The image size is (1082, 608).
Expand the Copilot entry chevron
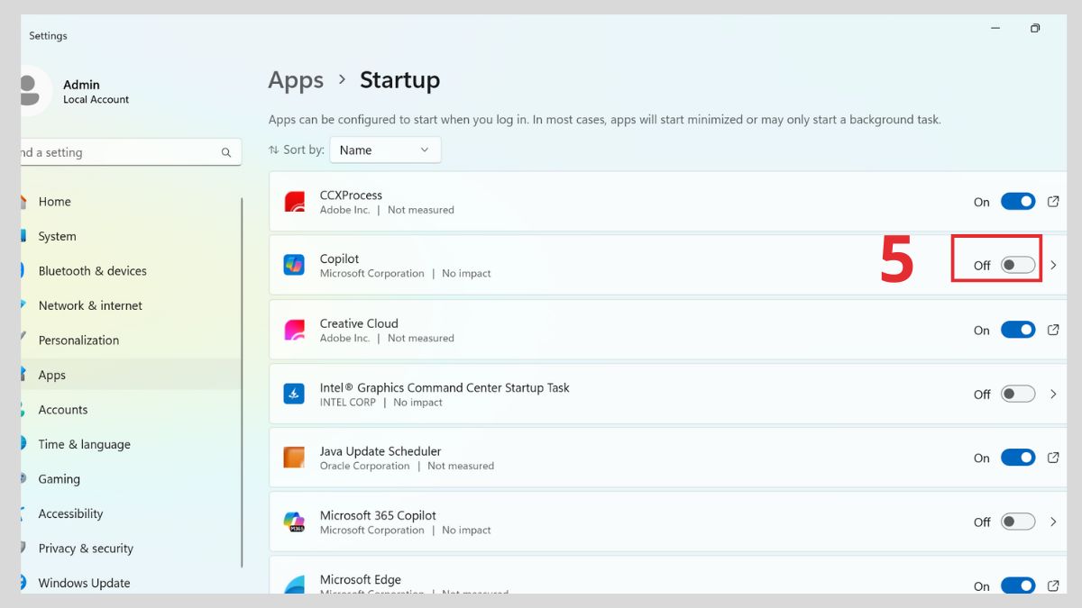[1053, 265]
